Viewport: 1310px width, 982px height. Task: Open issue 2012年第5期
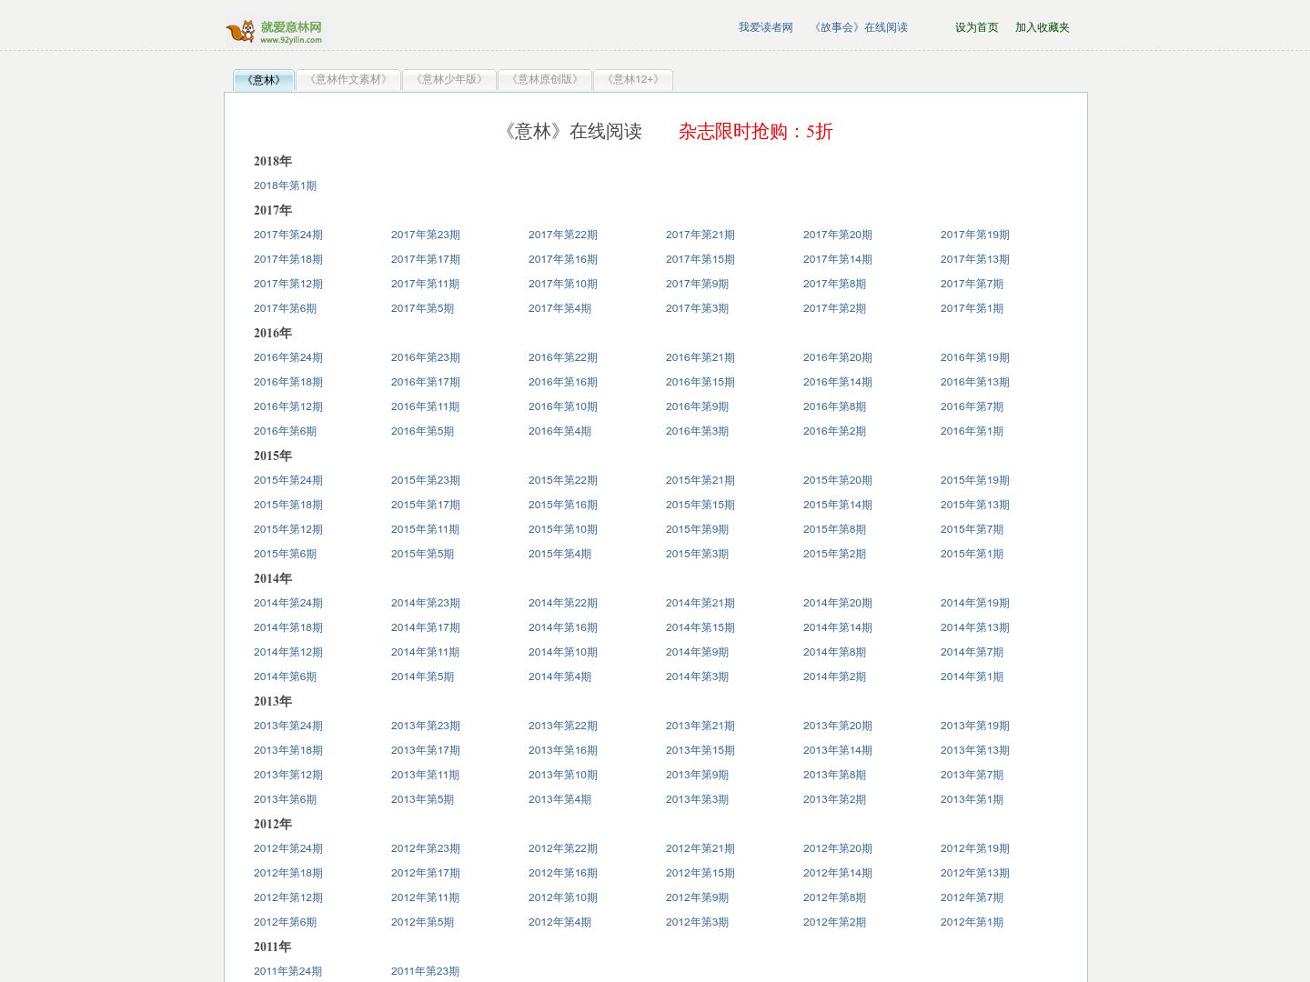pos(422,922)
